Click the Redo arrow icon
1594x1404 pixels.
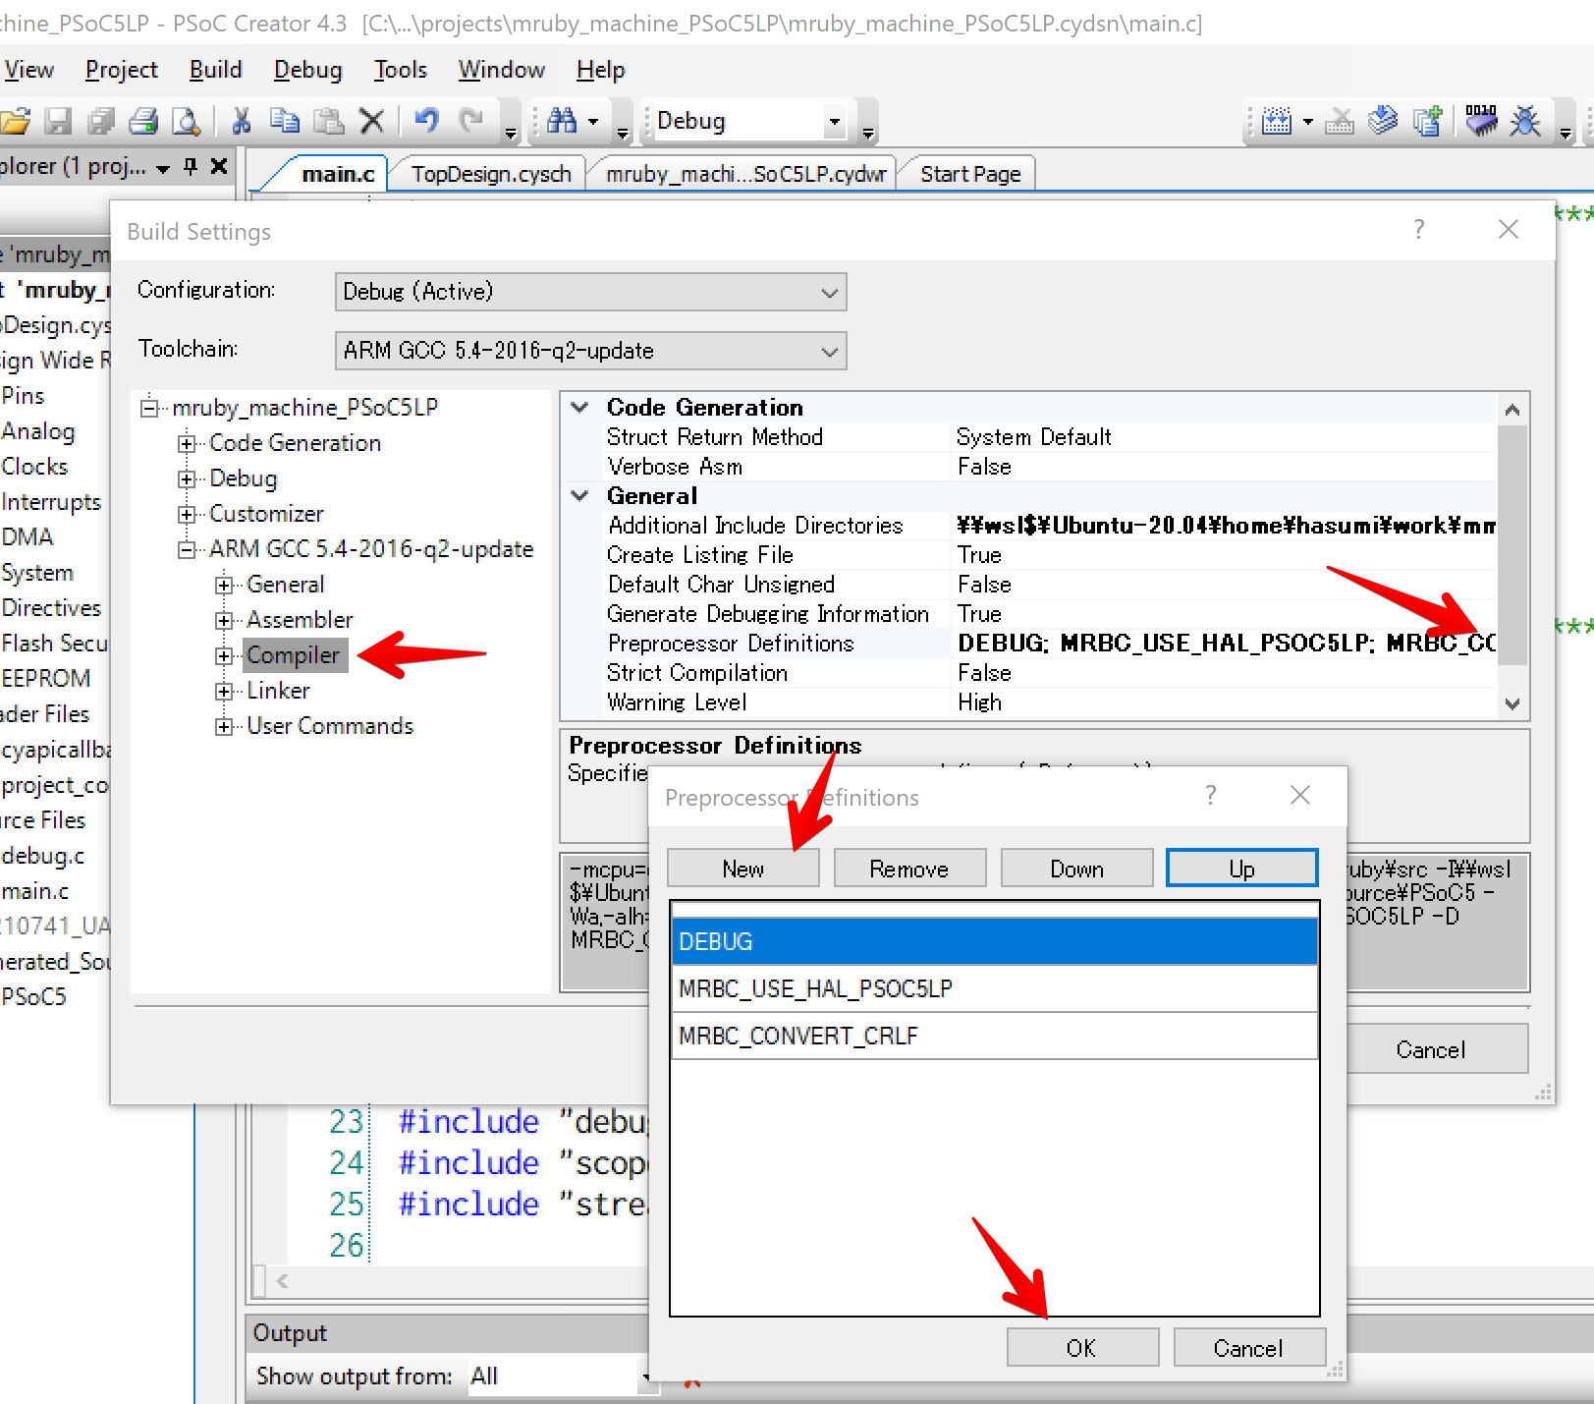(471, 121)
